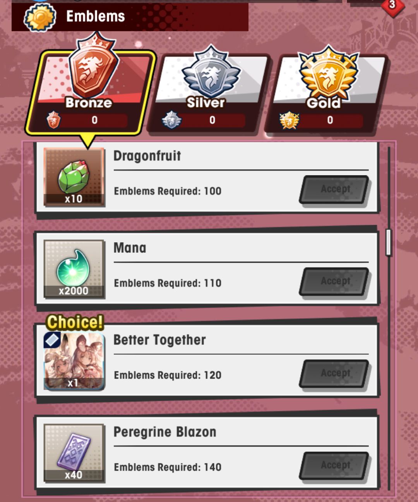
Task: Click the reward list scrollbar handle
Action: tap(389, 242)
